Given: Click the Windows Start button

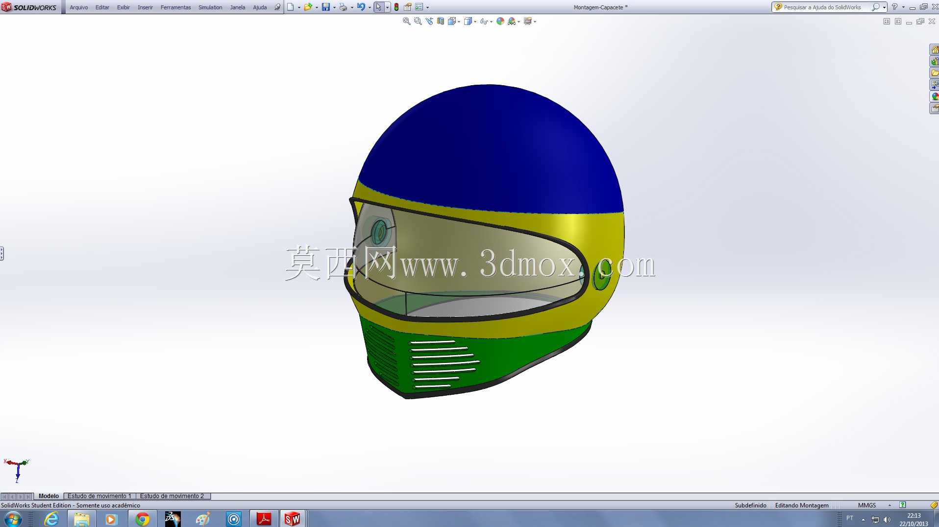Looking at the screenshot, I should pyautogui.click(x=13, y=519).
